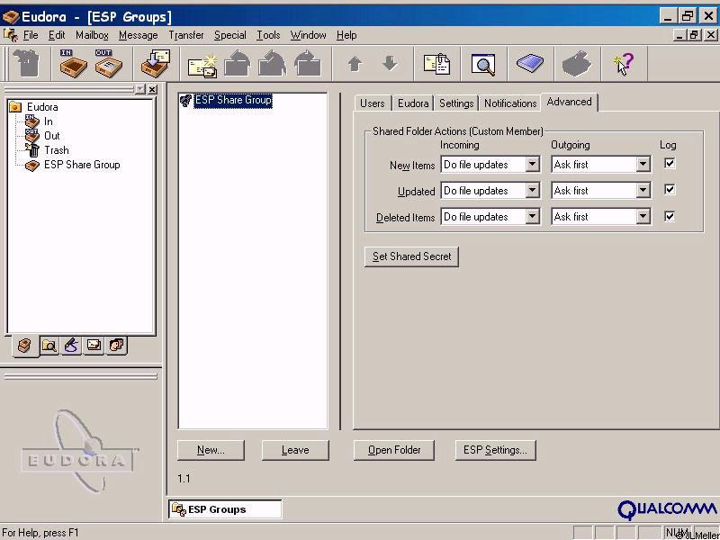Select the Eudora root folder in tree
Viewport: 720px width, 540px height.
pos(42,107)
